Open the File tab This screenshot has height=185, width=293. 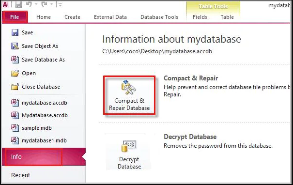(x=15, y=17)
